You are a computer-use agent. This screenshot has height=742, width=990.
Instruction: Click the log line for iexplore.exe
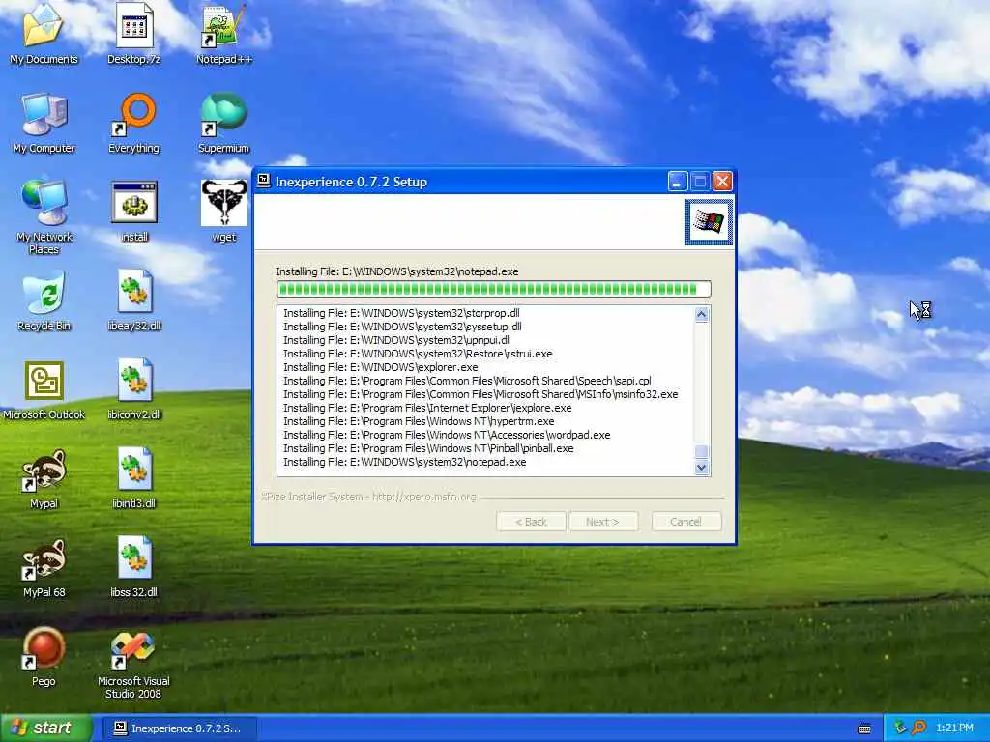(x=427, y=408)
